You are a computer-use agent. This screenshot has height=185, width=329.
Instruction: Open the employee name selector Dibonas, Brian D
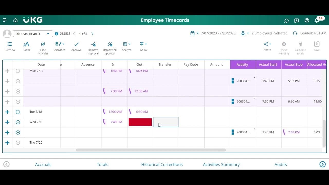click(x=33, y=34)
